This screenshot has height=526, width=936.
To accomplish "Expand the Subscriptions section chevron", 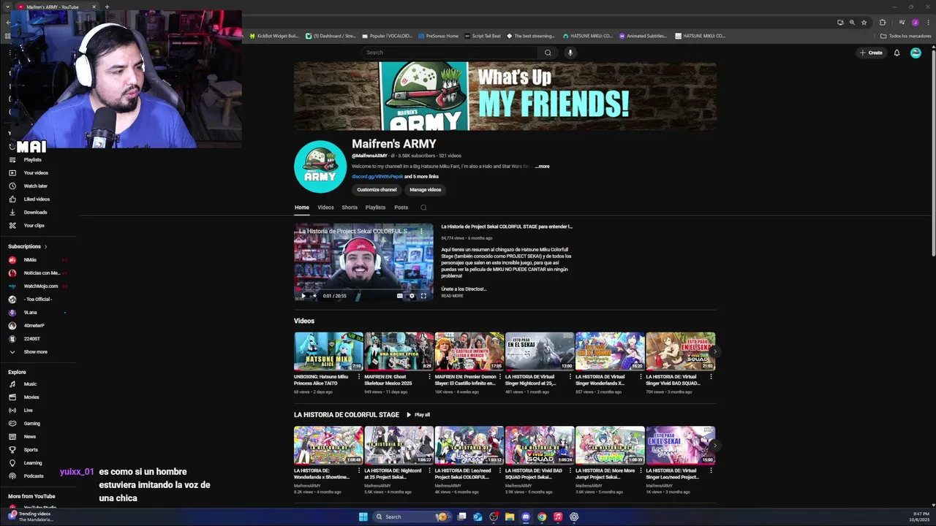I will click(x=45, y=247).
